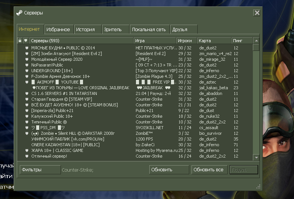The width and height of the screenshot is (294, 199).
Task: Click the [Zombie Plague 4.3] game cell
Action: [154, 76]
